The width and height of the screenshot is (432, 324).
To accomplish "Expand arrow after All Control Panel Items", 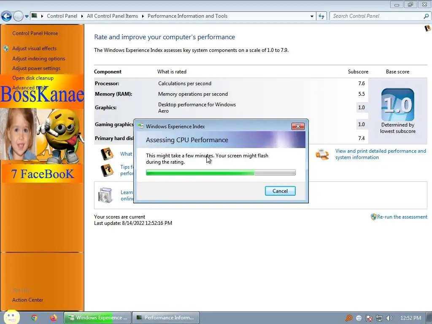I will (x=143, y=16).
